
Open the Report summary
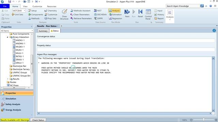tap(159, 18)
